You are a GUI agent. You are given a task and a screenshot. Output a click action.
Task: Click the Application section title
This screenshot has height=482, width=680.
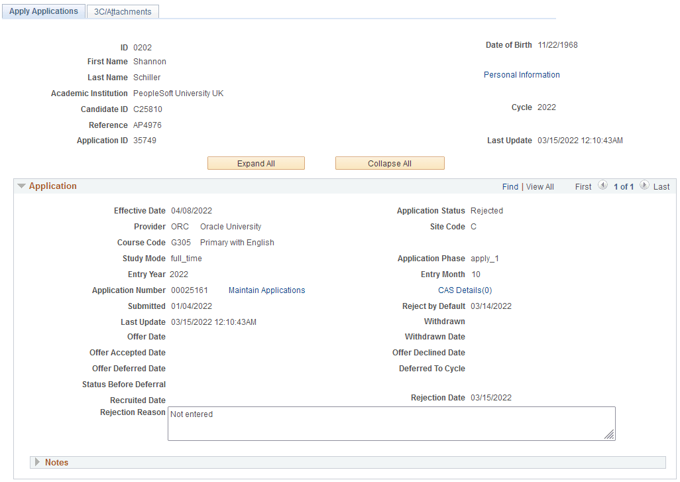[x=53, y=186]
